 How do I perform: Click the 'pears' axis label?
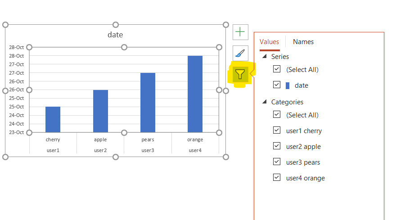click(148, 139)
